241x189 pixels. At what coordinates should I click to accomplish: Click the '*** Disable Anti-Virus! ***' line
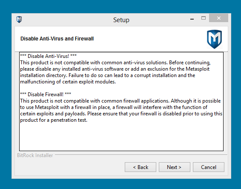tap(48, 56)
